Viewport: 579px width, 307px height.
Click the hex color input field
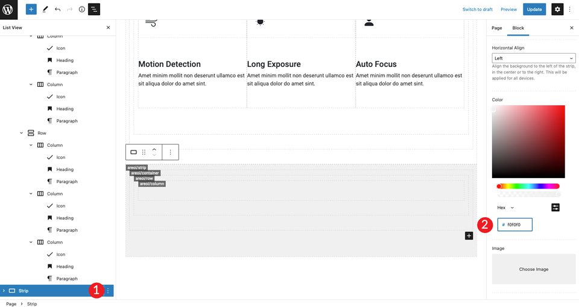pyautogui.click(x=517, y=225)
